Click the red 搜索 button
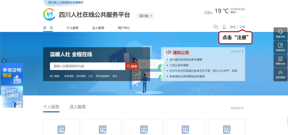The height and width of the screenshot is (135, 288). [132, 66]
